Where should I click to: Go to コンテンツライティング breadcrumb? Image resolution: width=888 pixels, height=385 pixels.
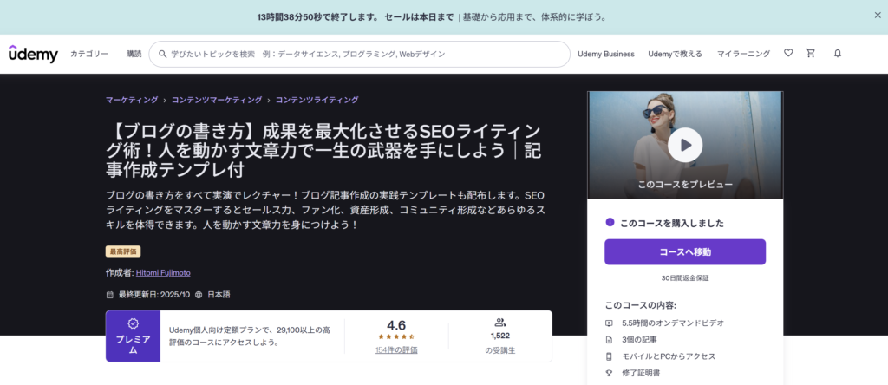pyautogui.click(x=317, y=100)
